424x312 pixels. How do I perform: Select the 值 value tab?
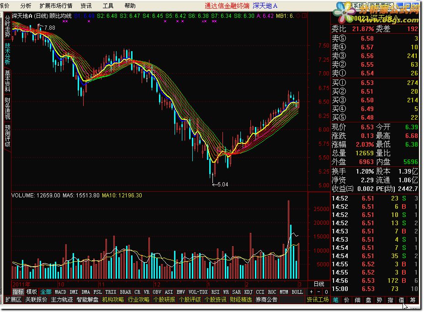pos(401,300)
